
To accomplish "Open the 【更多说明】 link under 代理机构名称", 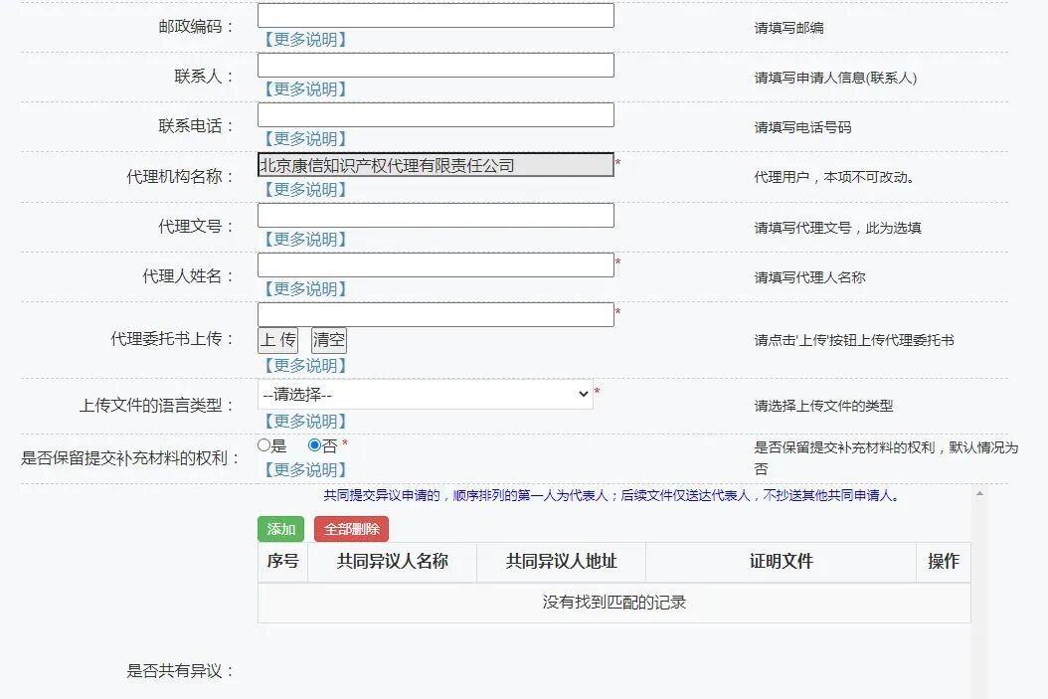I will (303, 189).
